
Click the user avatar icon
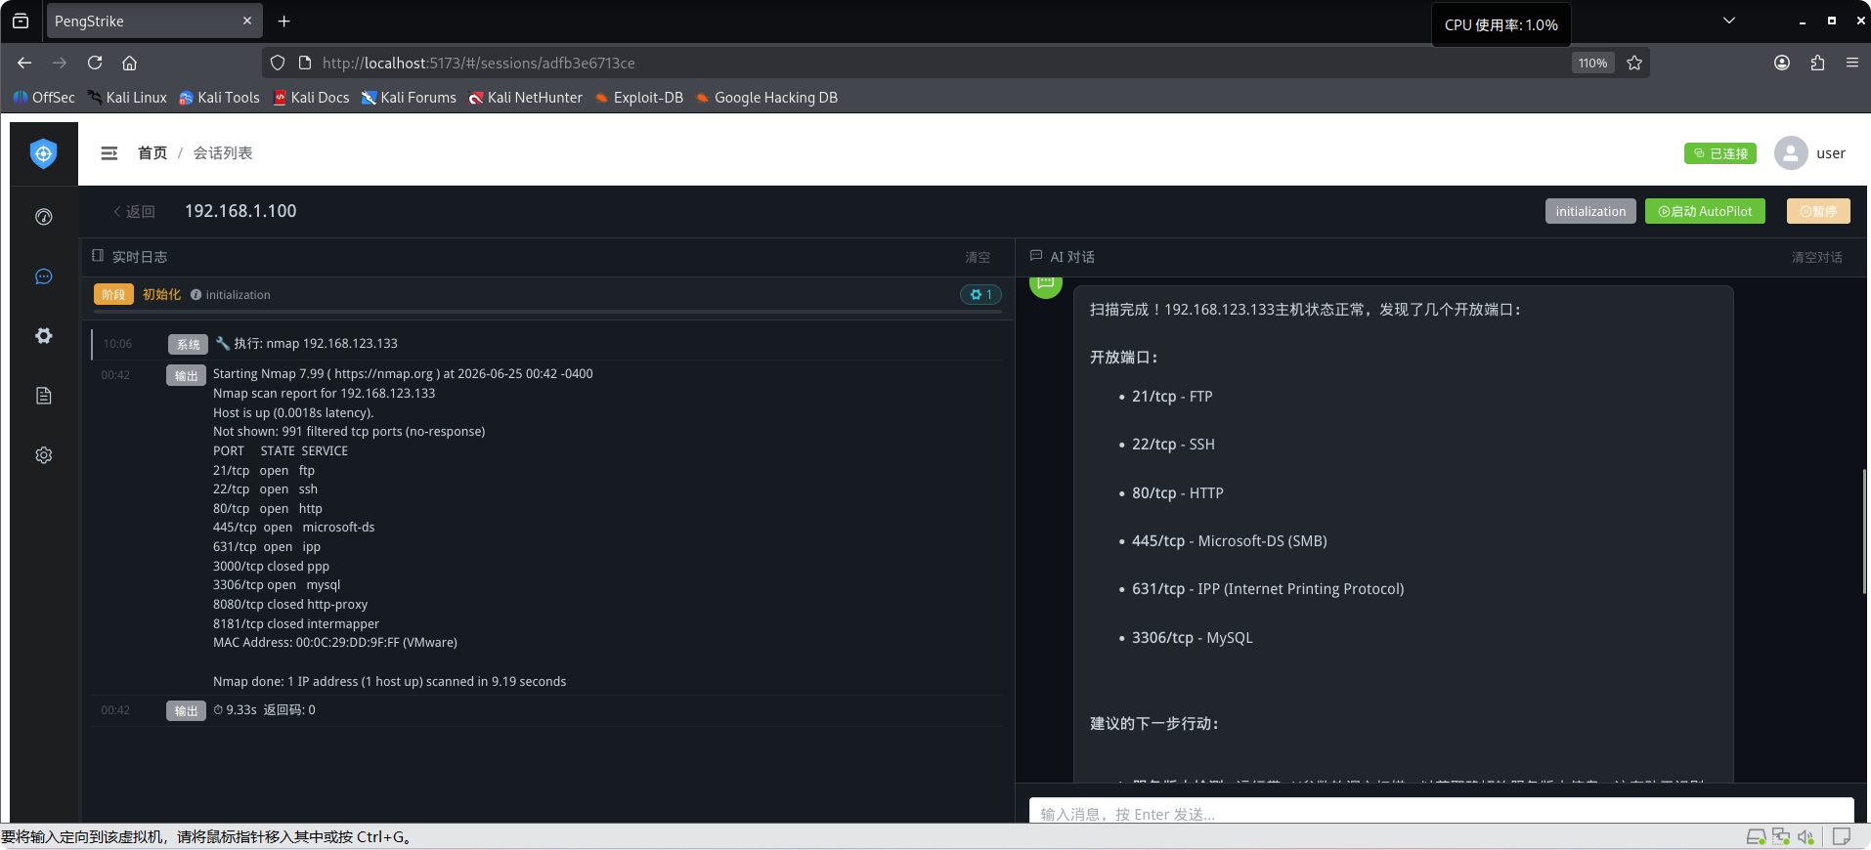click(x=1791, y=153)
